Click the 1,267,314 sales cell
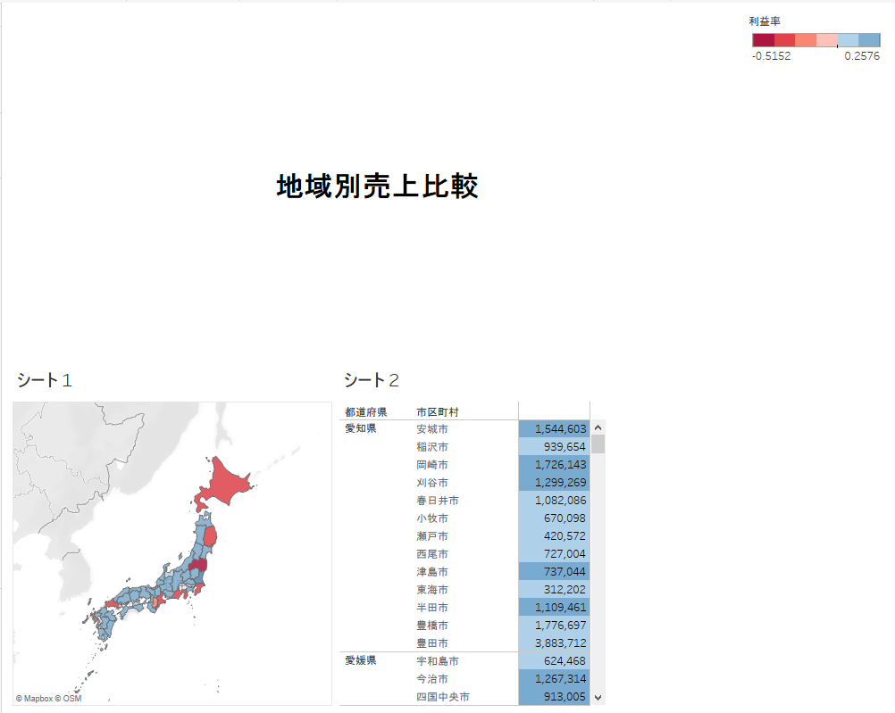 (554, 679)
